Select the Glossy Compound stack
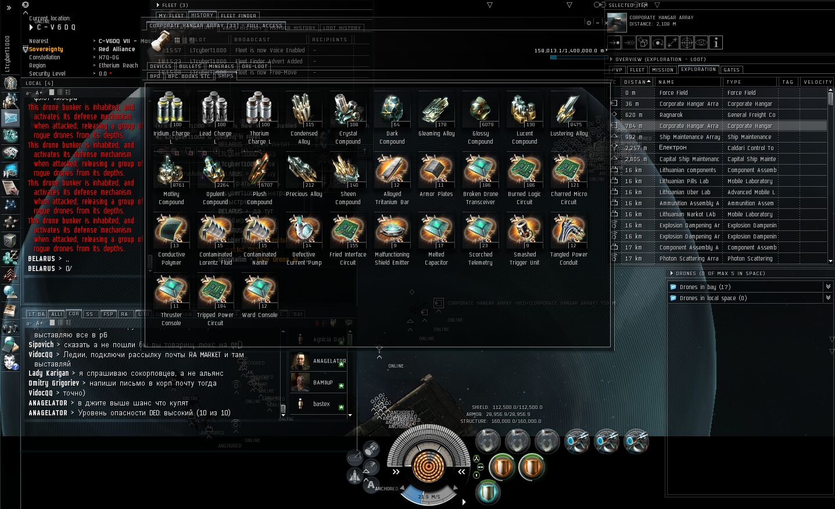 point(480,118)
